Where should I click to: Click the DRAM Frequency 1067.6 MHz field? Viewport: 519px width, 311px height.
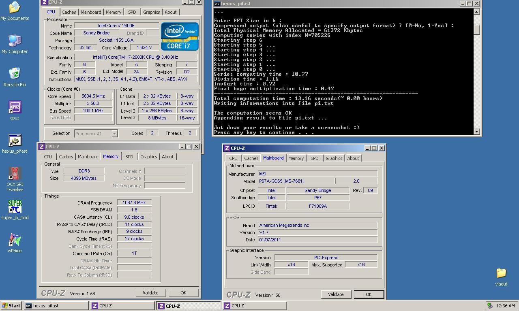click(x=134, y=202)
